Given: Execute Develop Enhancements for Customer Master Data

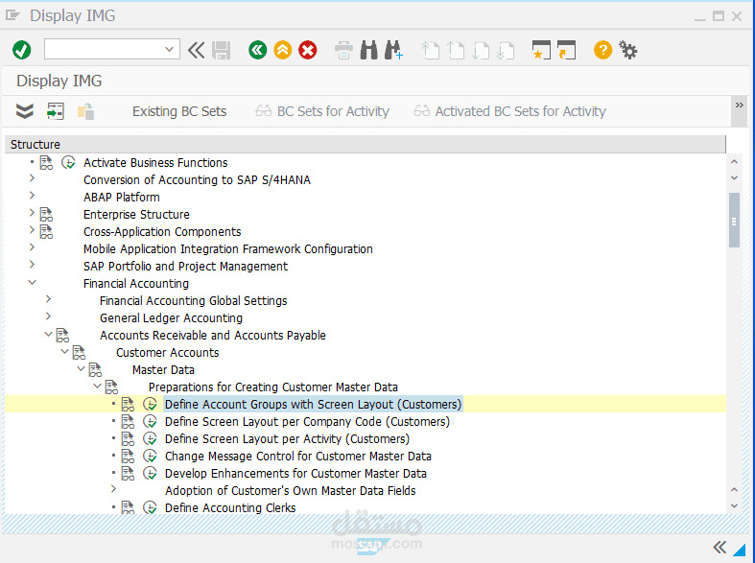Looking at the screenshot, I should pyautogui.click(x=151, y=474).
